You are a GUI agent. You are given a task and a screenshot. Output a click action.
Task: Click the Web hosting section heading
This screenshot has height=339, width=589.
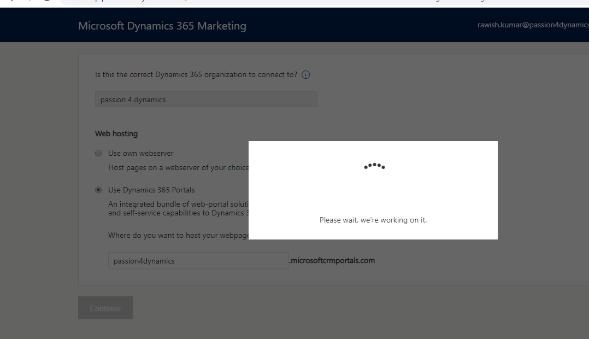point(116,133)
